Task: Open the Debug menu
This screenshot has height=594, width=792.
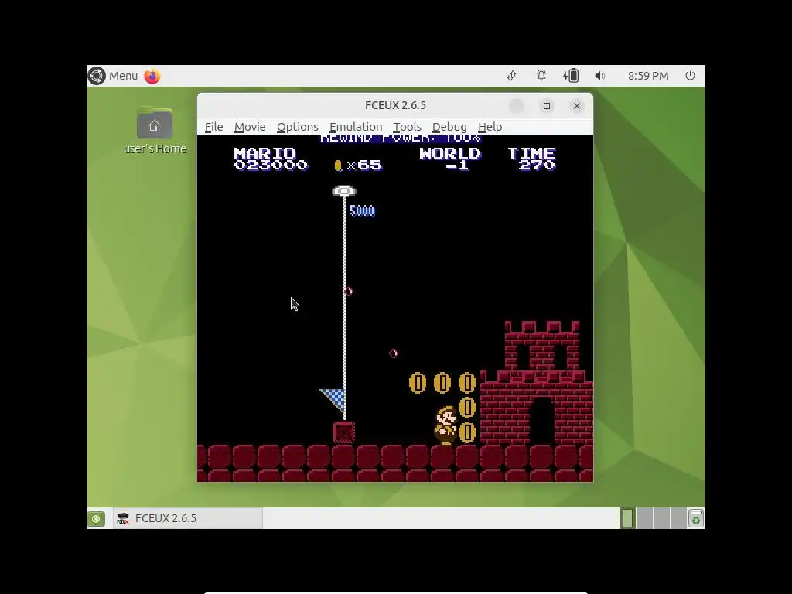Action: tap(449, 127)
